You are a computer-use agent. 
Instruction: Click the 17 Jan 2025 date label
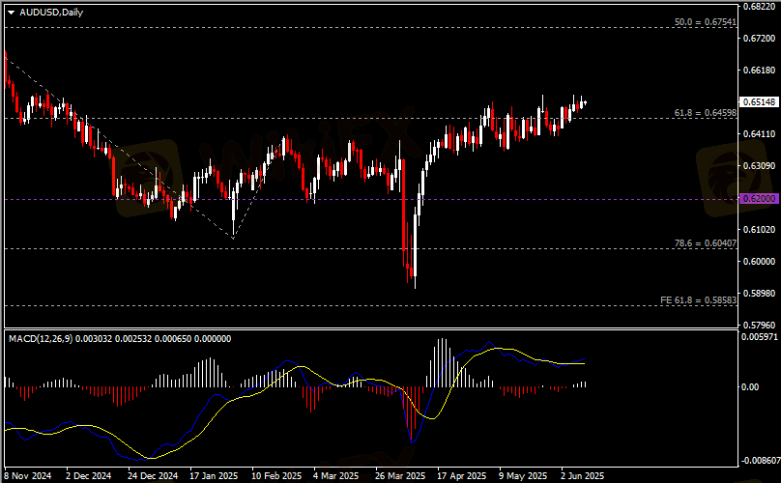click(x=214, y=476)
